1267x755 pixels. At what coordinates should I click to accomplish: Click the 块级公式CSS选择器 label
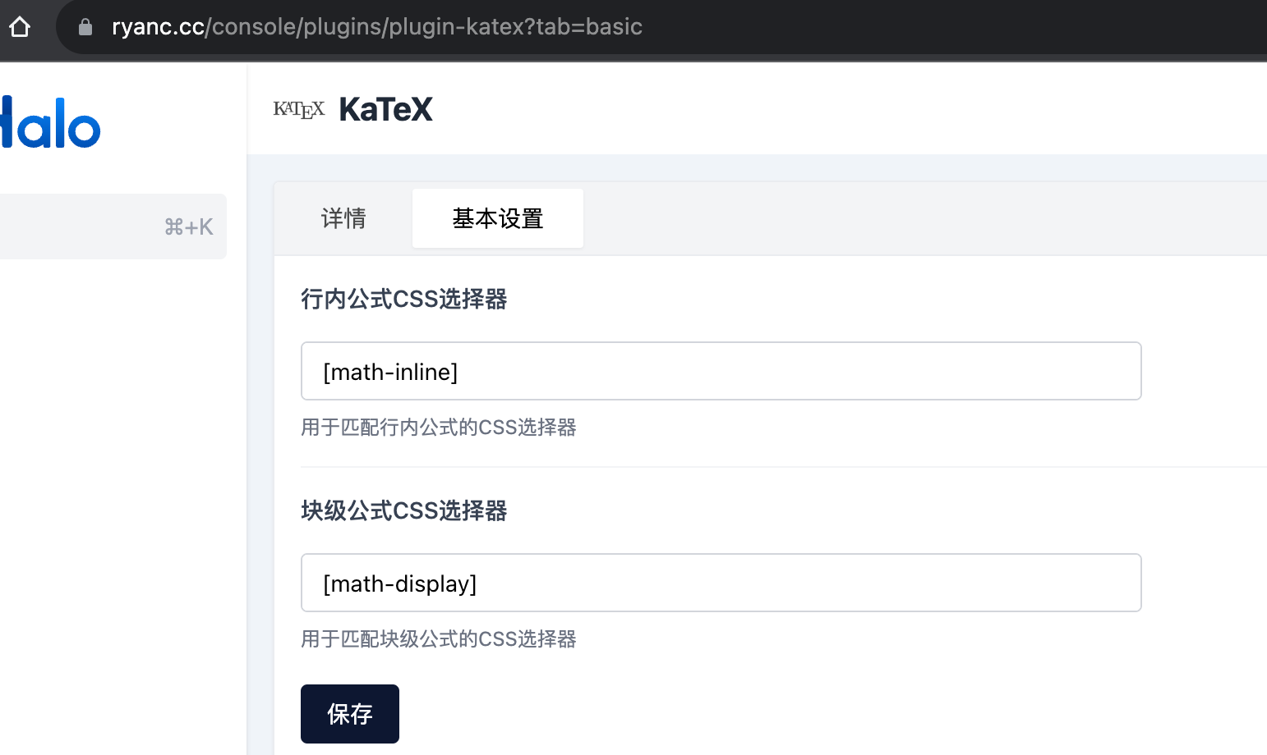point(403,510)
